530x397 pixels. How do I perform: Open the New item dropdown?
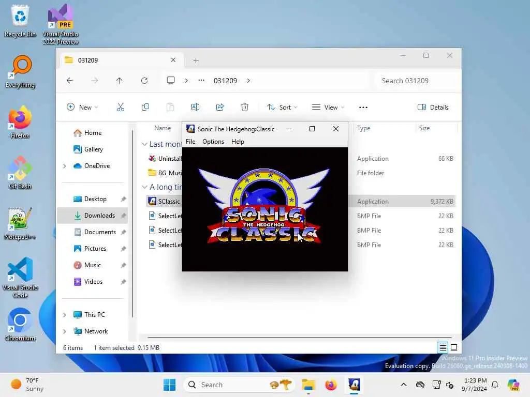point(82,108)
